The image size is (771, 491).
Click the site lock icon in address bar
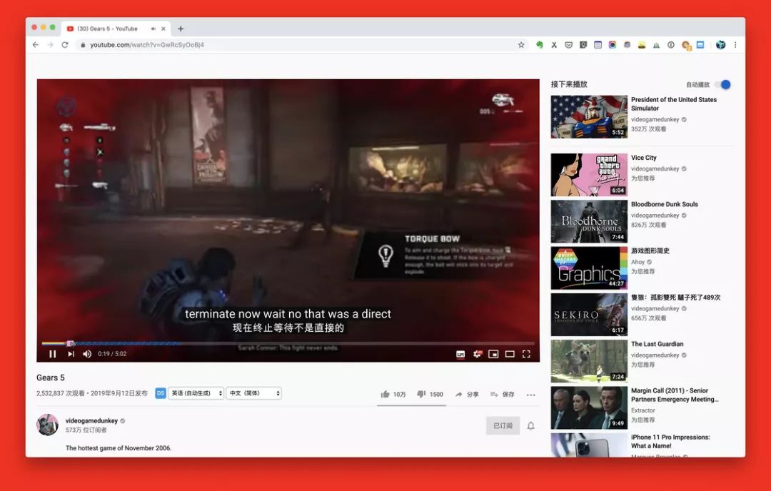pos(83,45)
